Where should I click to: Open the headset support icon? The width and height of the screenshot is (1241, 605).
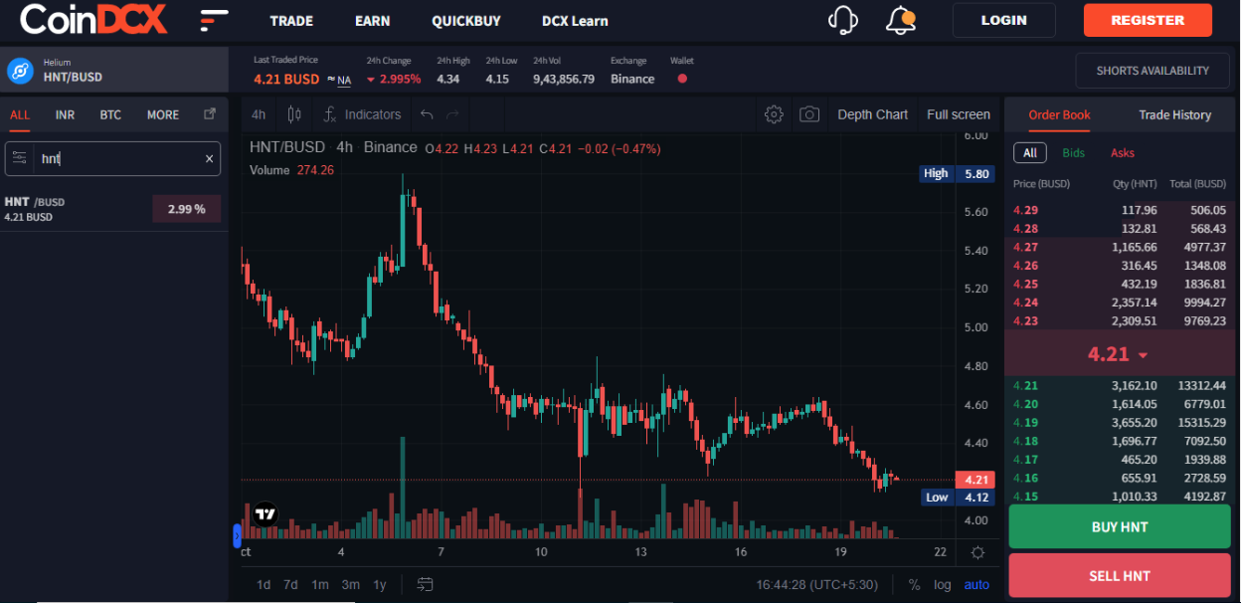842,20
